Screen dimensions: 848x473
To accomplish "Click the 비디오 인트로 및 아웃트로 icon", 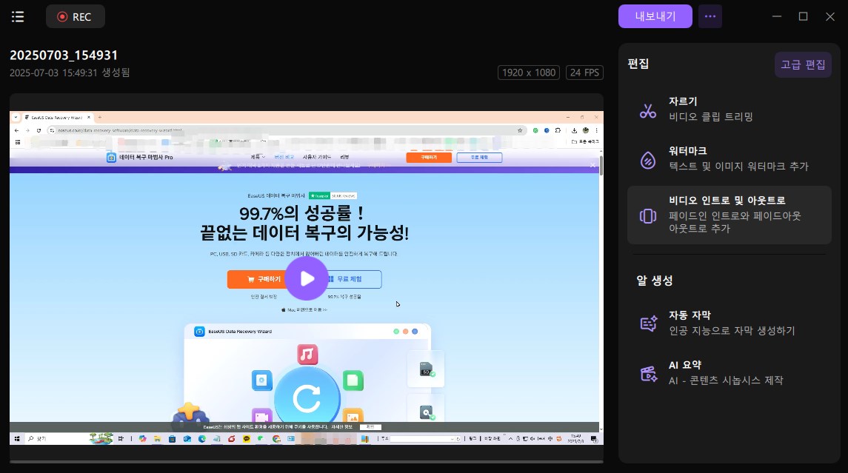I will 648,215.
